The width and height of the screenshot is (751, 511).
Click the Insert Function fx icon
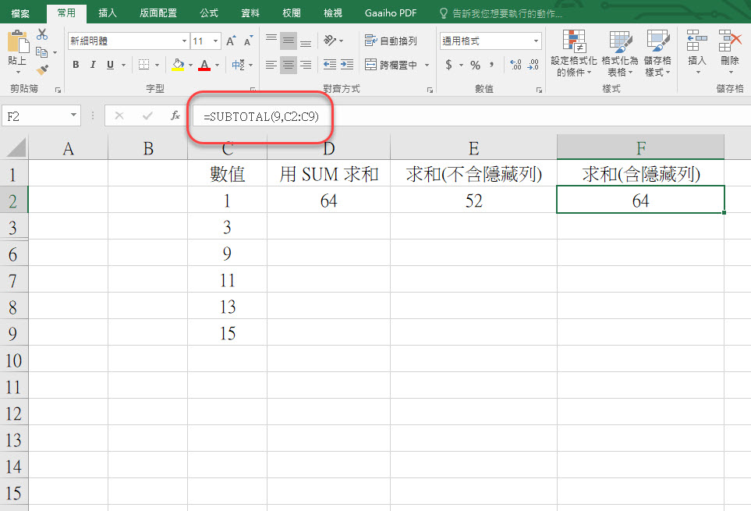pos(175,115)
